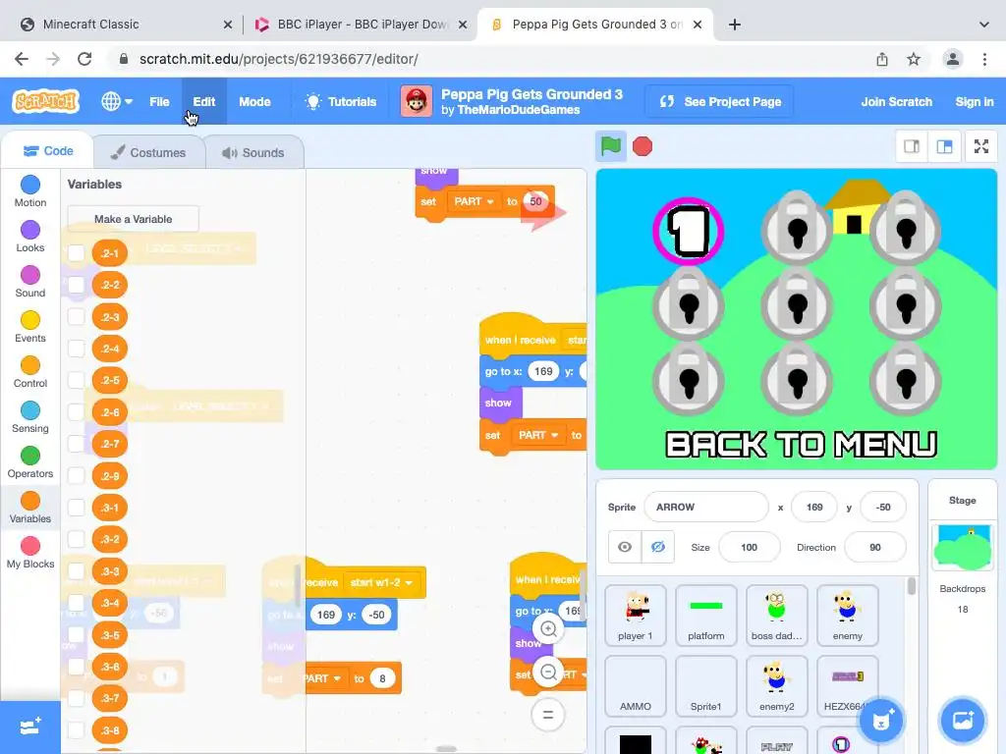Viewport: 1006px width, 754px height.
Task: Select the platform sprite
Action: point(705,615)
